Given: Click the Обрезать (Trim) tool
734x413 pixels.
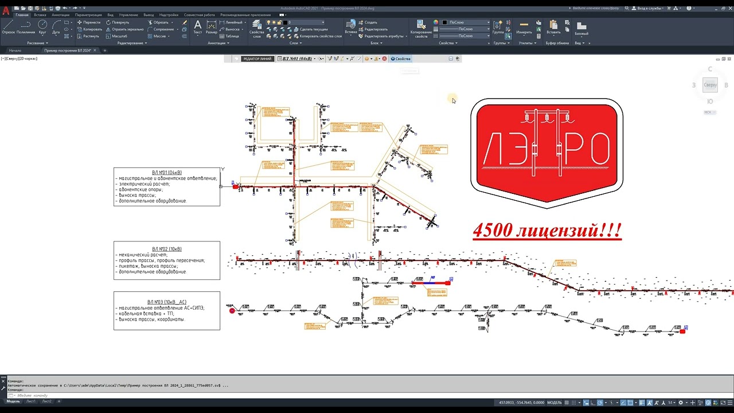Looking at the screenshot, I should (x=158, y=22).
